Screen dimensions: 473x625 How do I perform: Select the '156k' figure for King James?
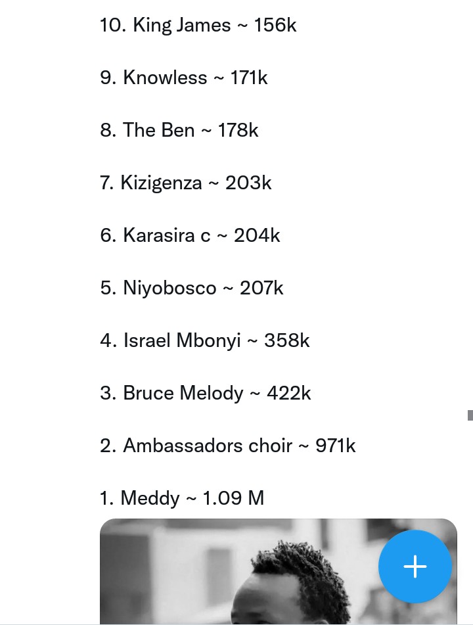[x=275, y=25]
